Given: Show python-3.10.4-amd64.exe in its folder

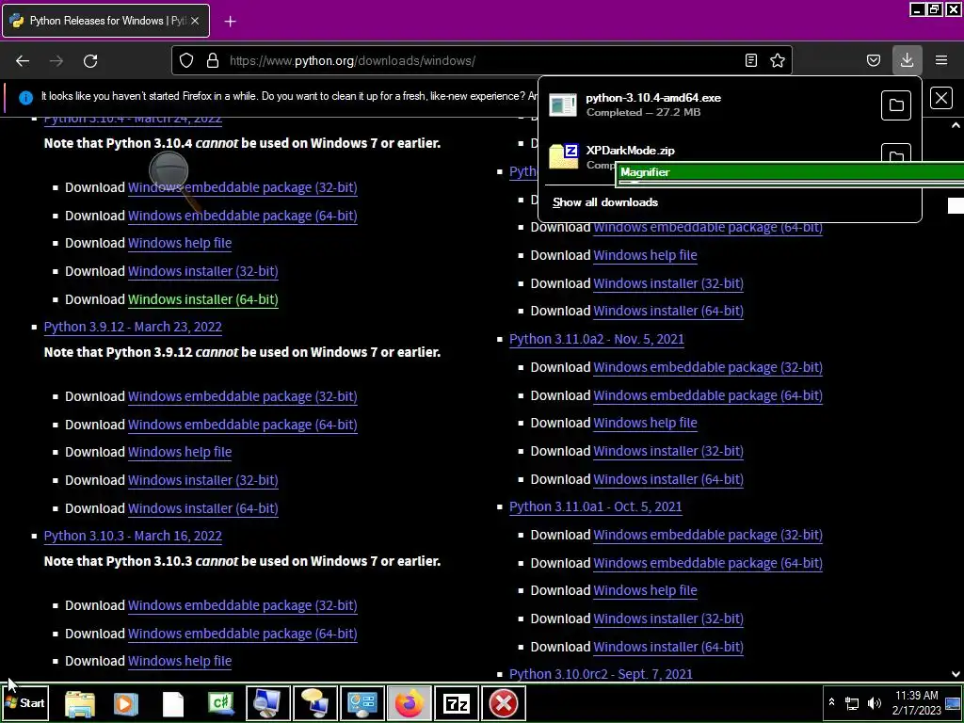Looking at the screenshot, I should coord(896,105).
